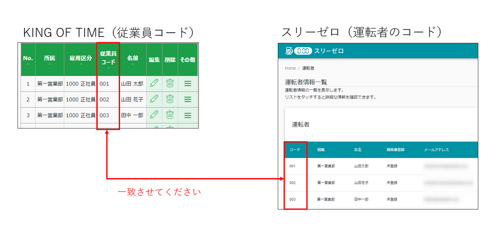Open driver row with code 002
The height and width of the screenshot is (230, 499).
tap(381, 183)
